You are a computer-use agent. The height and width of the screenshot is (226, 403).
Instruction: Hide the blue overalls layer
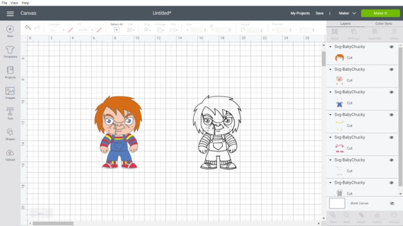[391, 92]
